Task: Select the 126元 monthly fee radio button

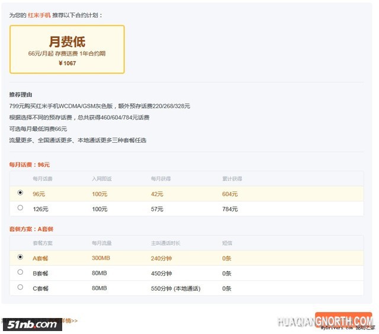Action: tap(20, 208)
